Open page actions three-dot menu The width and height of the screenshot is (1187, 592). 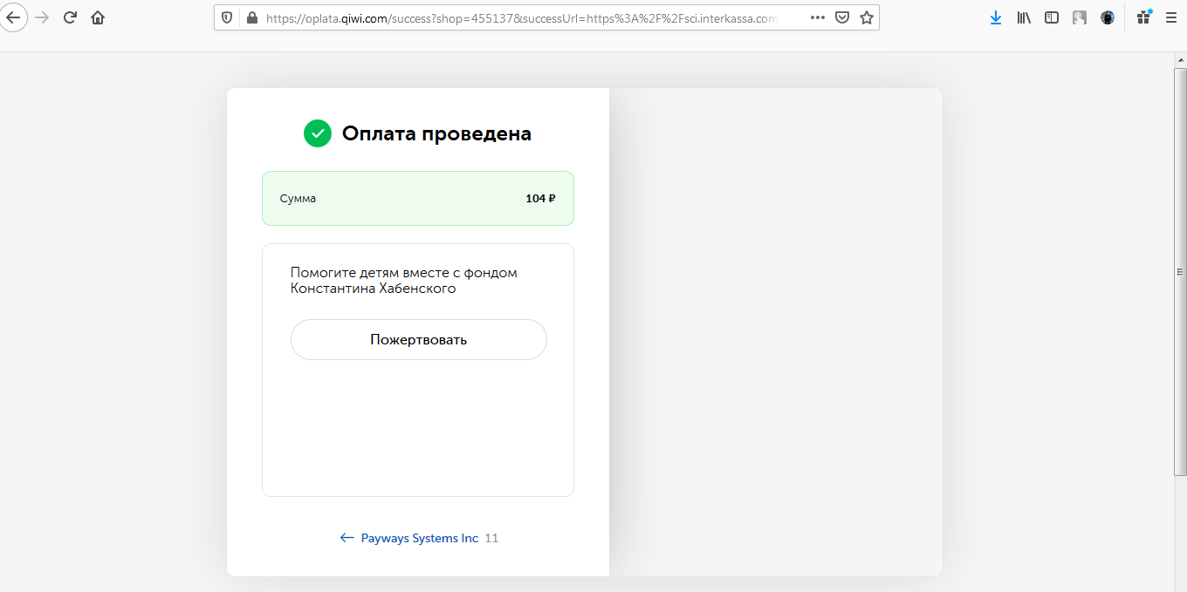(x=818, y=17)
